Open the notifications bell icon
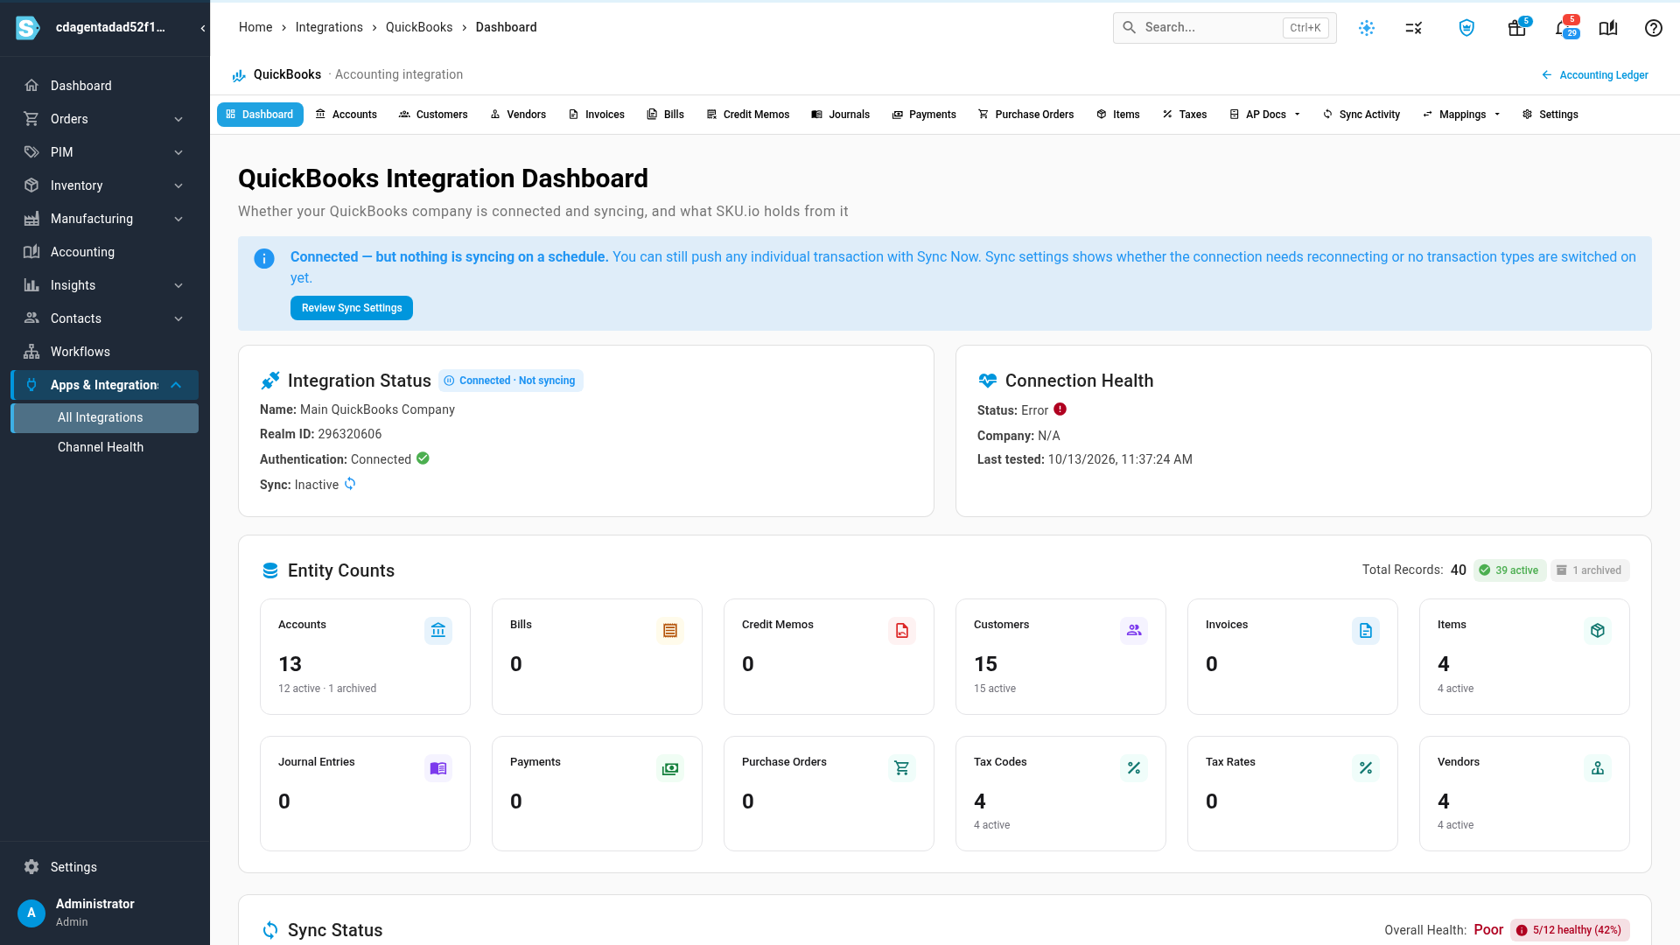The height and width of the screenshot is (945, 1680). click(x=1563, y=28)
